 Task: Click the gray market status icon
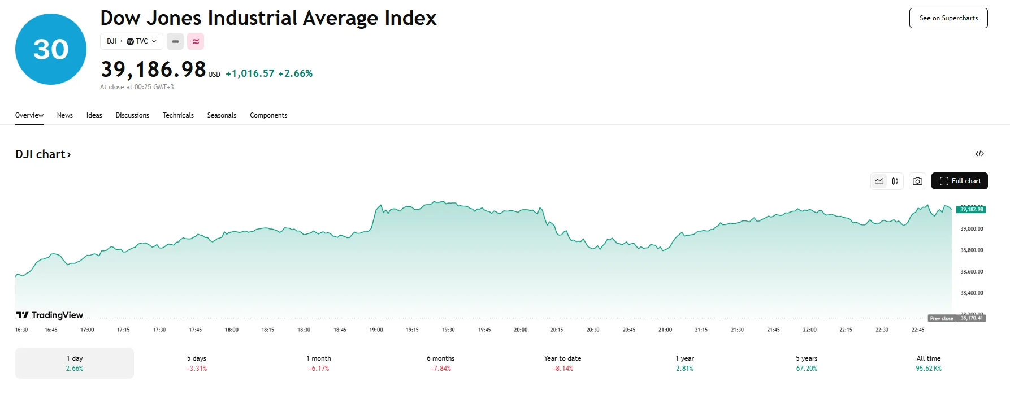click(175, 41)
